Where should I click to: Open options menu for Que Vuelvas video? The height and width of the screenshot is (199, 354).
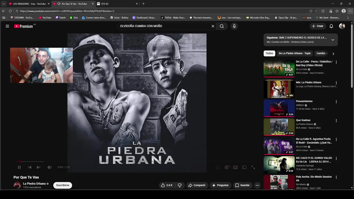coord(336,121)
